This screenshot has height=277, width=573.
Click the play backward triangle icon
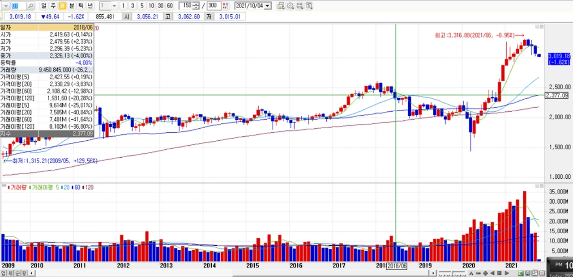tap(492, 273)
